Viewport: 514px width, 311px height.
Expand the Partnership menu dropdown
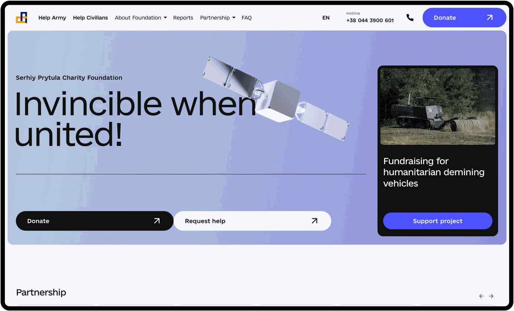point(218,17)
